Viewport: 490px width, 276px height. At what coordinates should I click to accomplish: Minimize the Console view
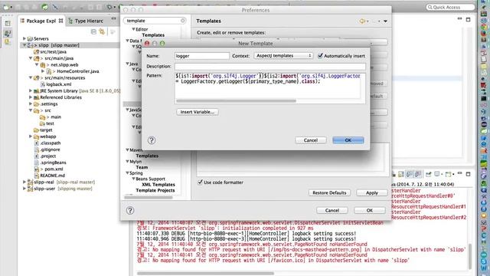click(459, 173)
